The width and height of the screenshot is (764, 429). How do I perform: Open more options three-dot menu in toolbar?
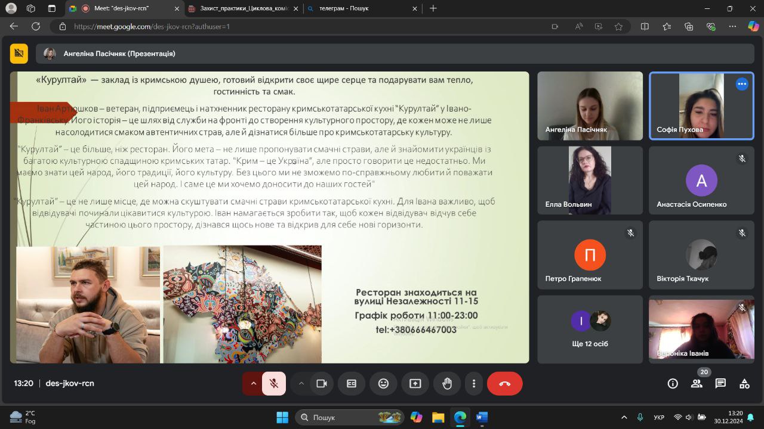point(474,384)
